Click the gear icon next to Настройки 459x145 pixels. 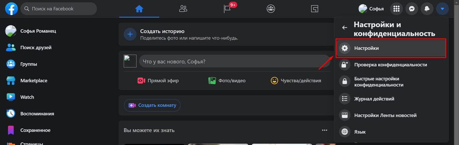[345, 48]
